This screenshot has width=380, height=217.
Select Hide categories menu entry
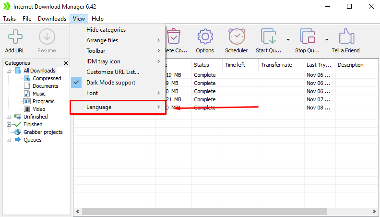[x=118, y=30]
